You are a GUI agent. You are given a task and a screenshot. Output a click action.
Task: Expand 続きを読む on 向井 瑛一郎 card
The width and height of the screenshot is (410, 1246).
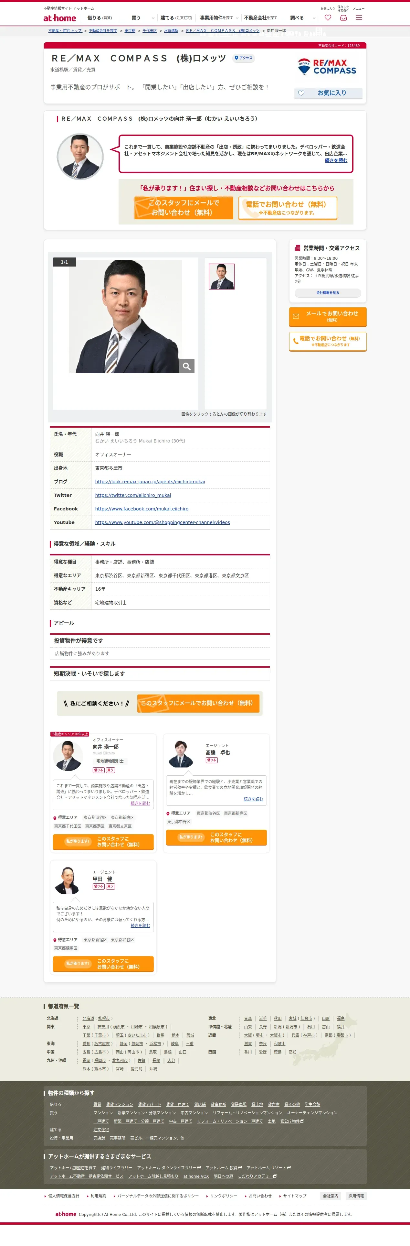140,803
